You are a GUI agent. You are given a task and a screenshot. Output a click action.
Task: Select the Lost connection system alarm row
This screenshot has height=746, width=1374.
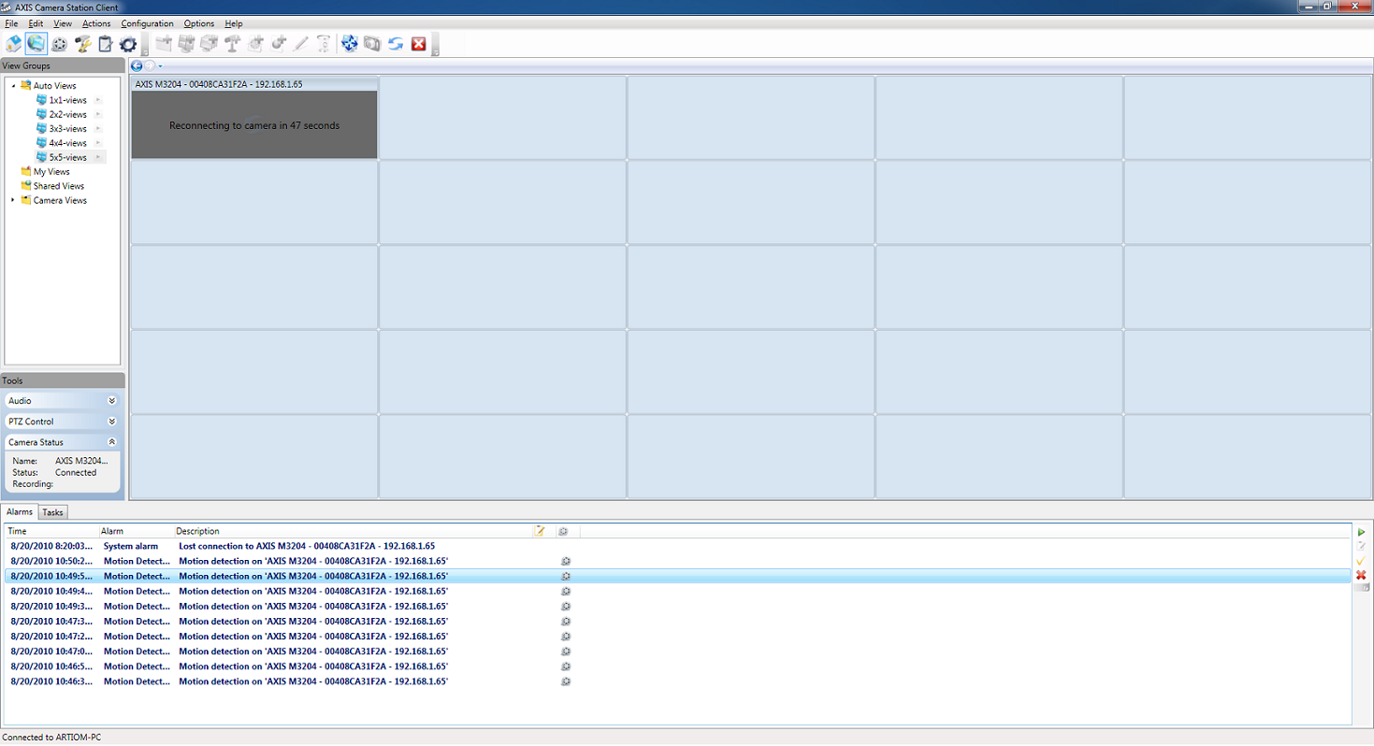[678, 546]
